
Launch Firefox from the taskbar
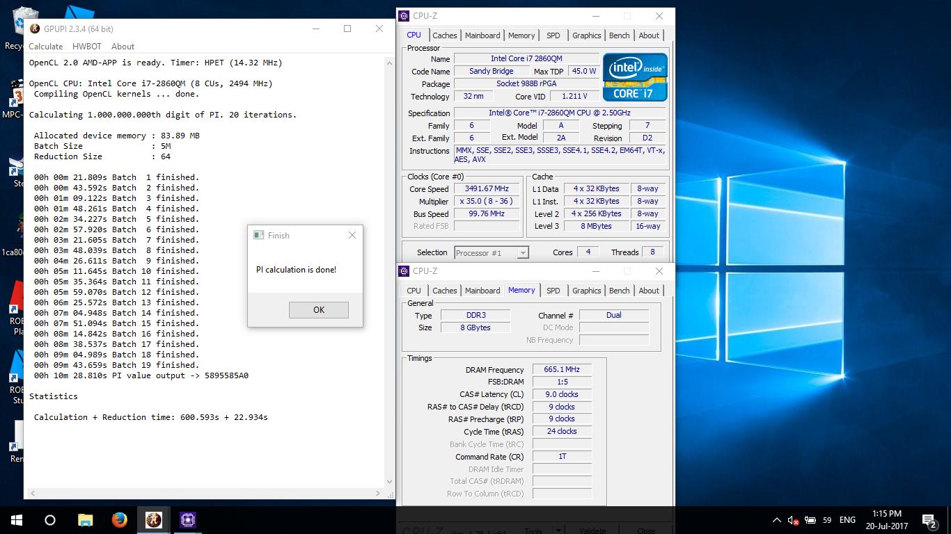tap(119, 519)
